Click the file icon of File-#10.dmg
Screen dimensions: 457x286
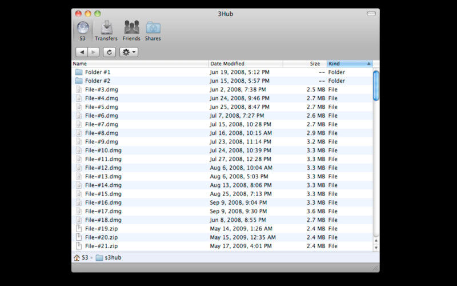tap(79, 150)
